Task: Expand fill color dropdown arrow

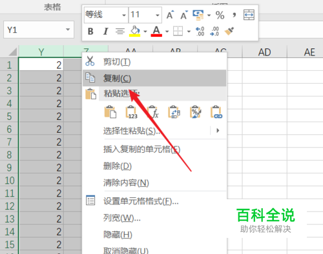Action: (x=145, y=32)
